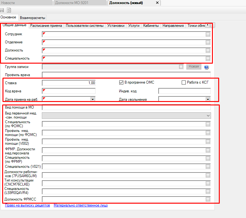The height and width of the screenshot is (218, 246).
Task: Open lookup for Должности работников (7PJSAM6GJM)
Action: click(208, 175)
